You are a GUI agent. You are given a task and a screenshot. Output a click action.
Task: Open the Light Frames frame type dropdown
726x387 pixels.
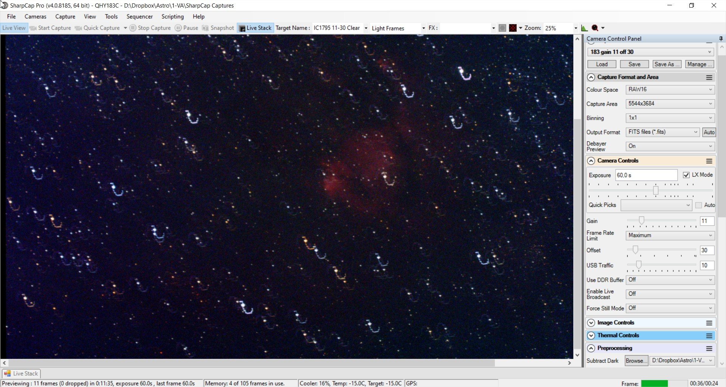click(423, 28)
